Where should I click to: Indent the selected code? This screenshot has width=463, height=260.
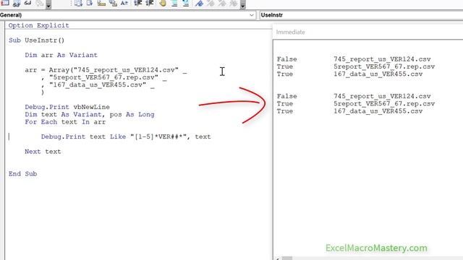138,3
